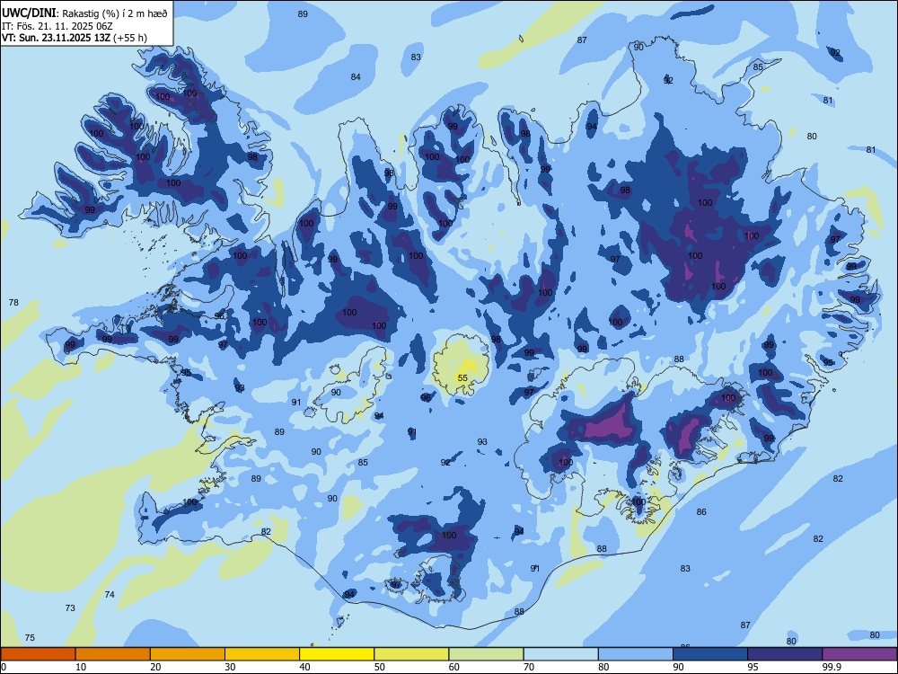Click the '60' label on the legend scale
Screen dimensions: 898x674
click(454, 667)
